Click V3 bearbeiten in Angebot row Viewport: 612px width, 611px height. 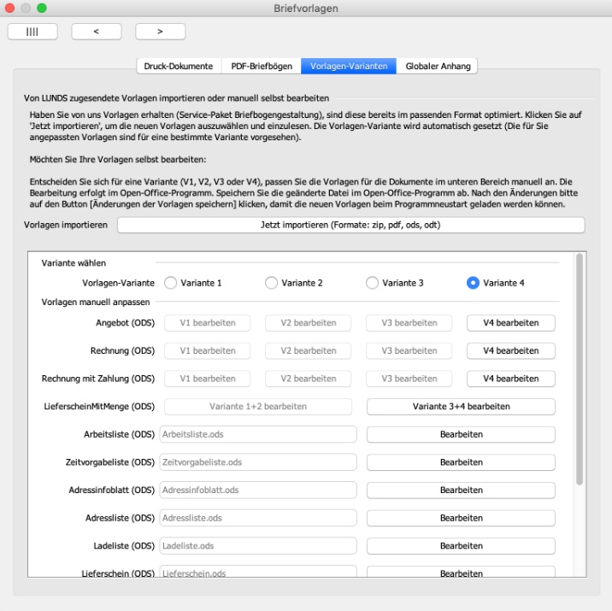tap(409, 323)
